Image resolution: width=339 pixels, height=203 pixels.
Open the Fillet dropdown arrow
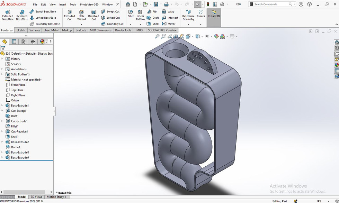click(131, 24)
